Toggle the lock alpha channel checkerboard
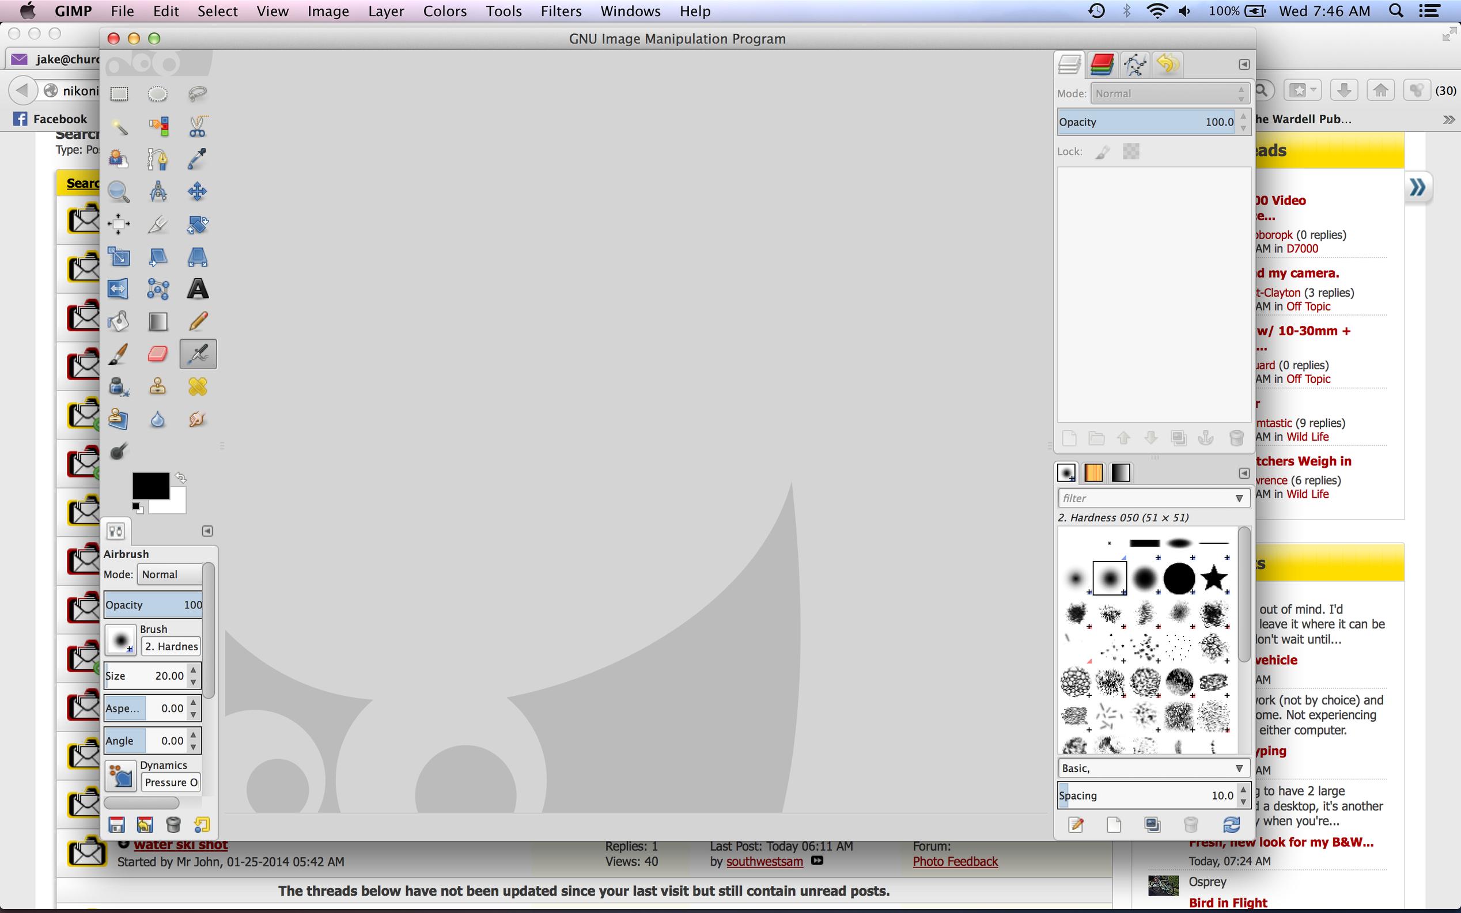 pyautogui.click(x=1131, y=151)
